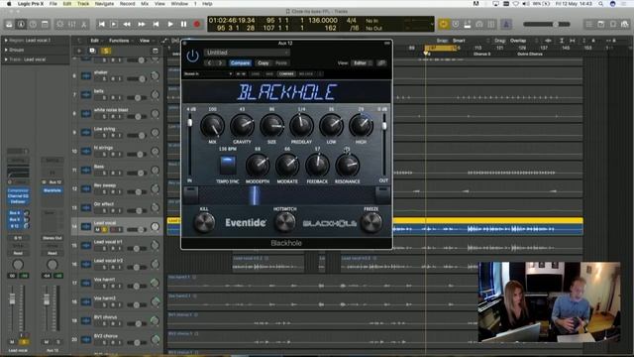Click the FEEDBACK knob

(317, 166)
